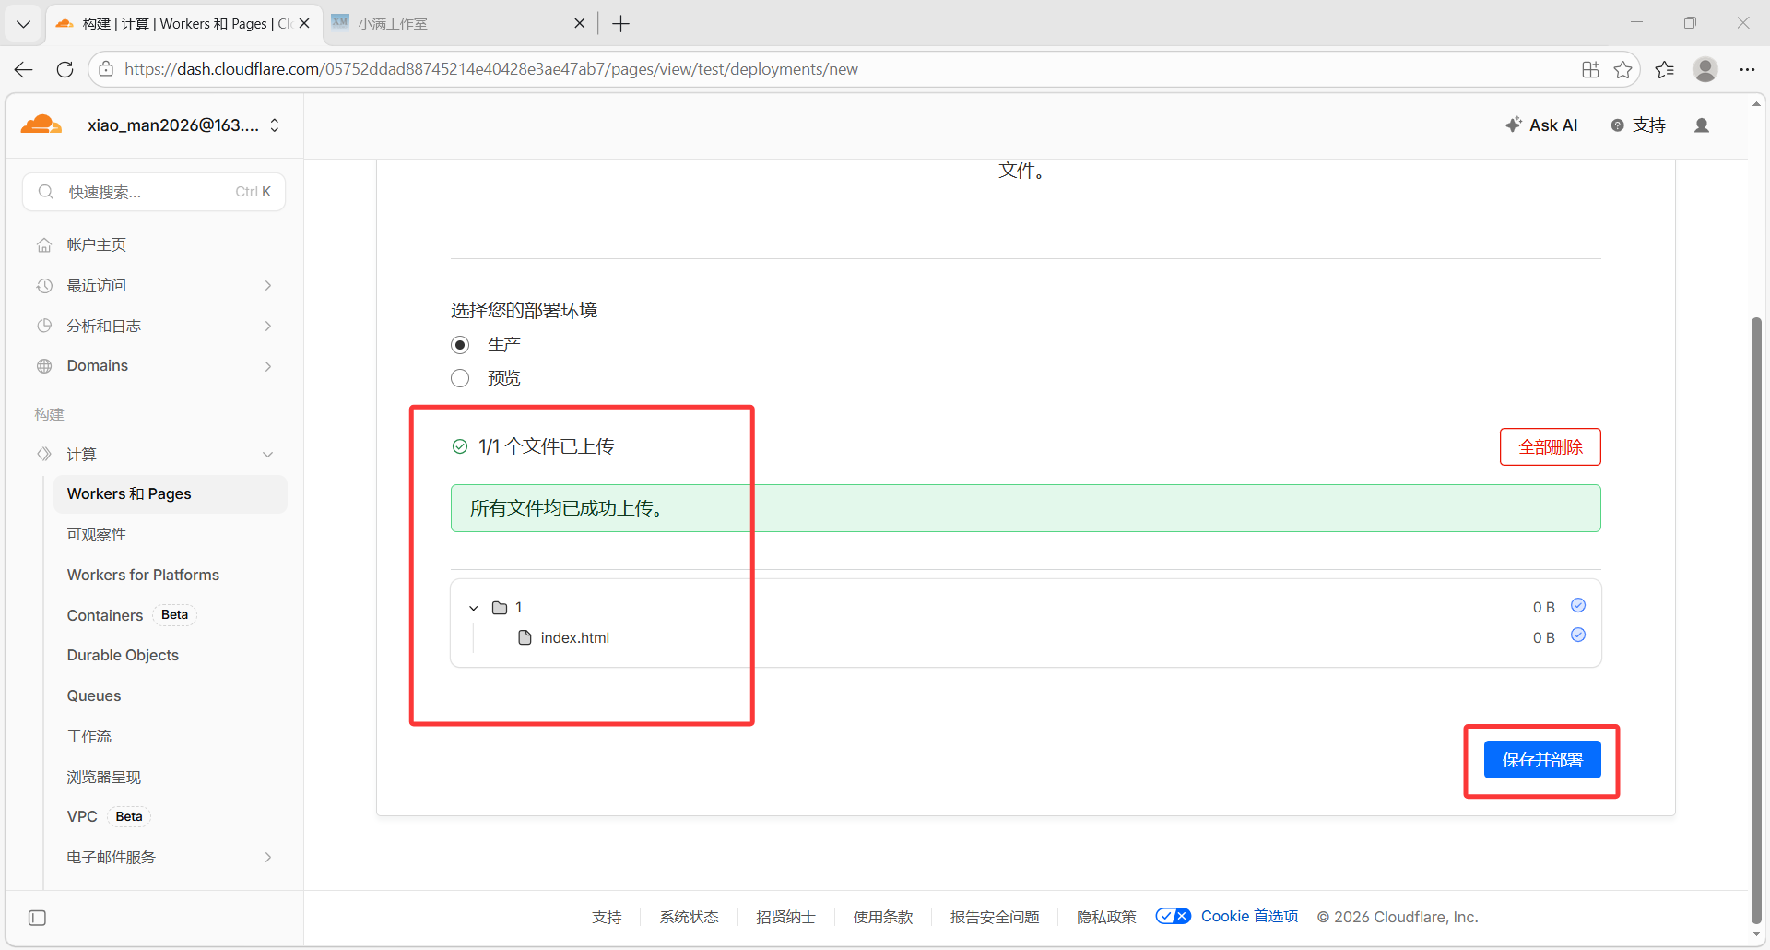Open the user profile icon in header
The width and height of the screenshot is (1770, 950).
click(x=1702, y=125)
